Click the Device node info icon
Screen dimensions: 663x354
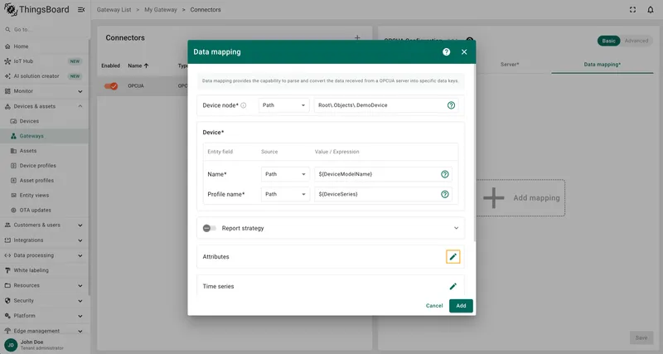click(244, 105)
